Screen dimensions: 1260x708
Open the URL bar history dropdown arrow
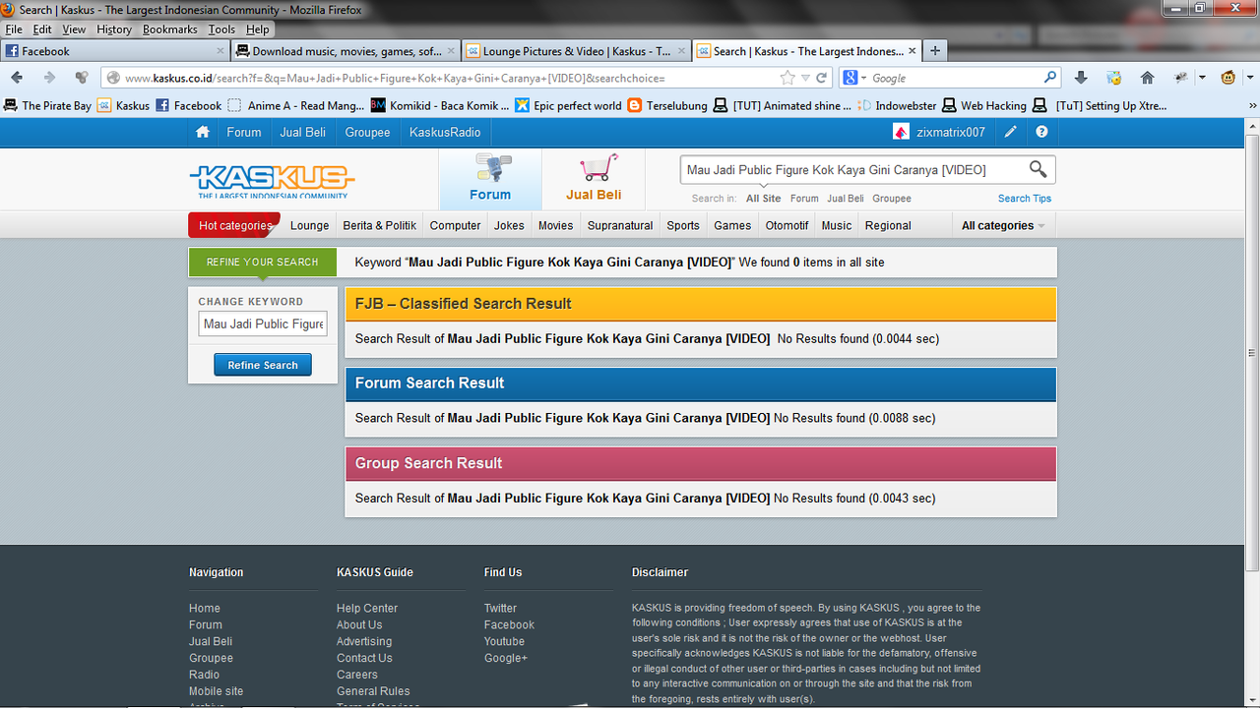coord(805,78)
